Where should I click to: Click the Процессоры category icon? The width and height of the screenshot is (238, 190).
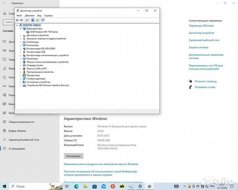pyautogui.click(x=24, y=75)
